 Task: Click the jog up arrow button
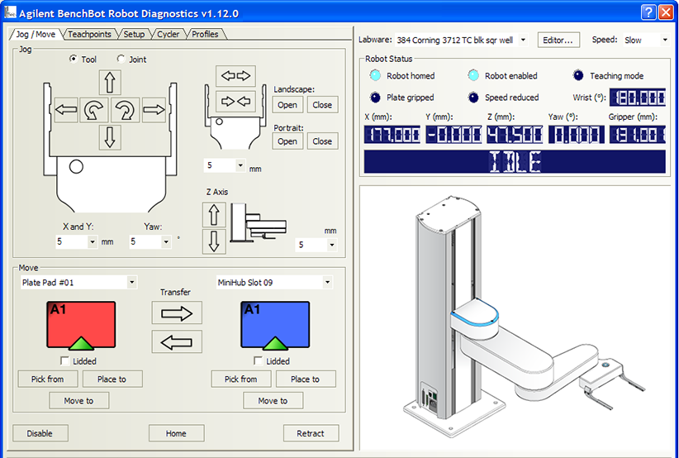110,82
